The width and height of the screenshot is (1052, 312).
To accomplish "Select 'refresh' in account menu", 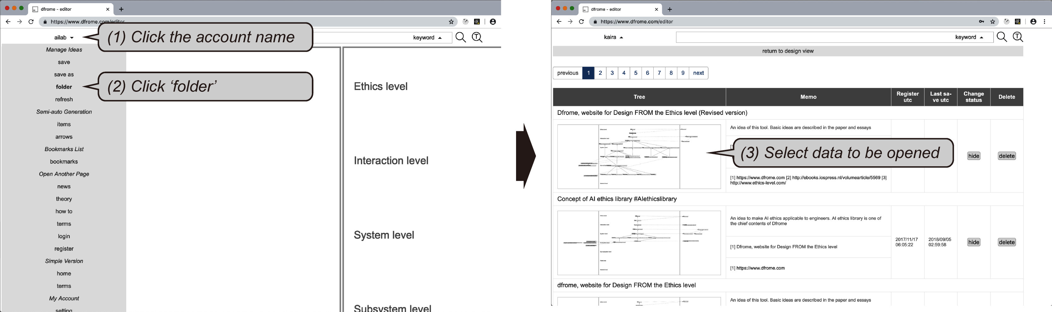I will coord(64,99).
